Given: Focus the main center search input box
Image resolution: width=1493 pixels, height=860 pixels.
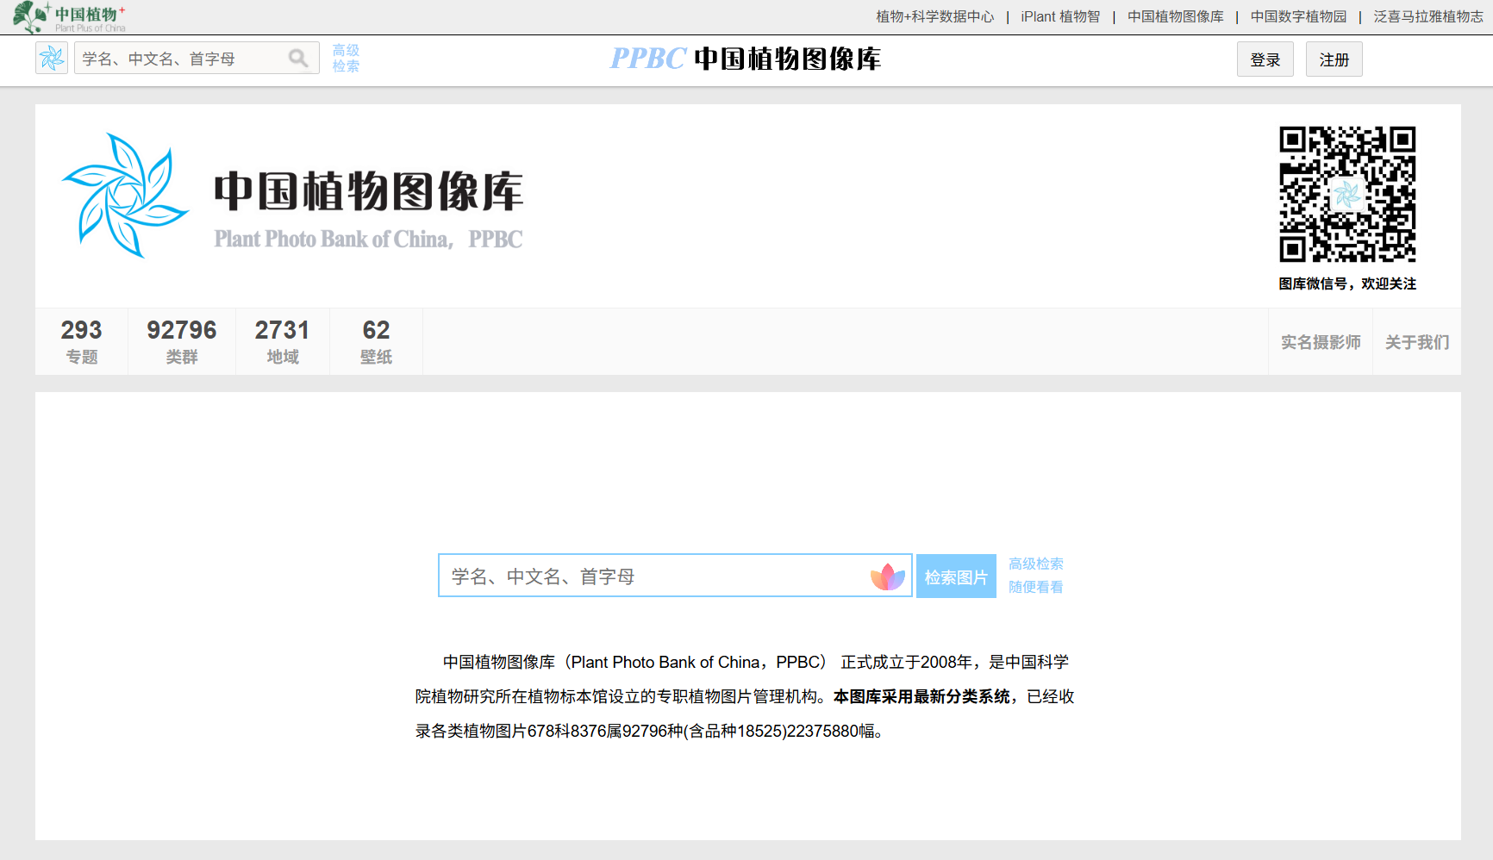Looking at the screenshot, I should tap(655, 576).
